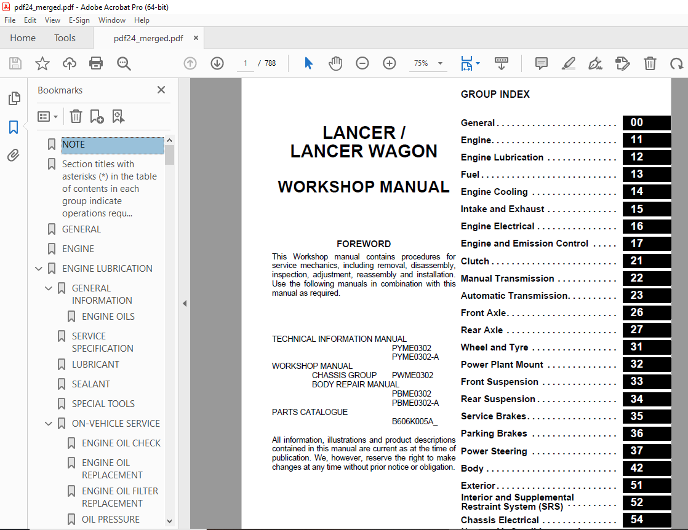Go to previous page arrow
The width and height of the screenshot is (688, 530).
pos(190,63)
